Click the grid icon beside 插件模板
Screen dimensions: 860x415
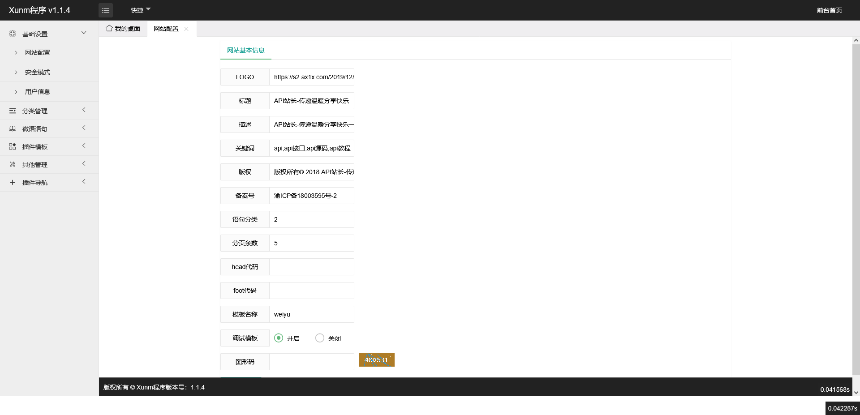[x=13, y=146]
